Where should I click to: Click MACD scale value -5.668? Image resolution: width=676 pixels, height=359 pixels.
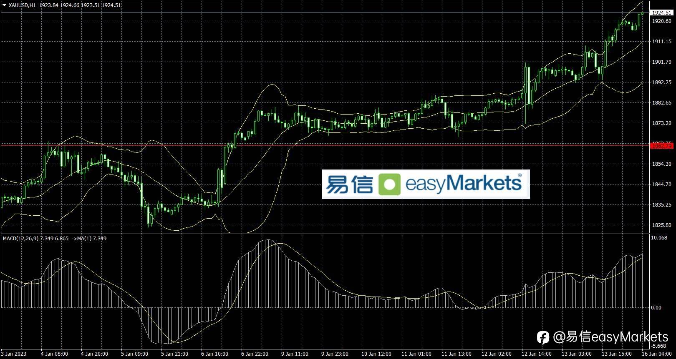point(659,346)
